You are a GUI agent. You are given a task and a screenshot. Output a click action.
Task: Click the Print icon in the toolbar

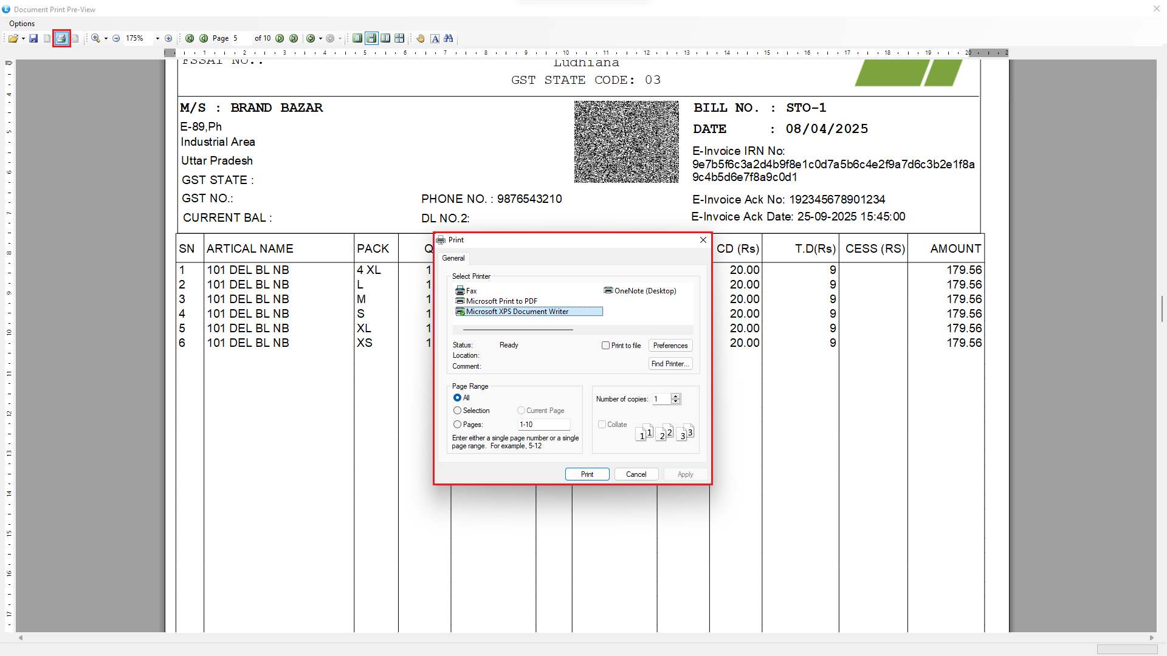pyautogui.click(x=61, y=38)
